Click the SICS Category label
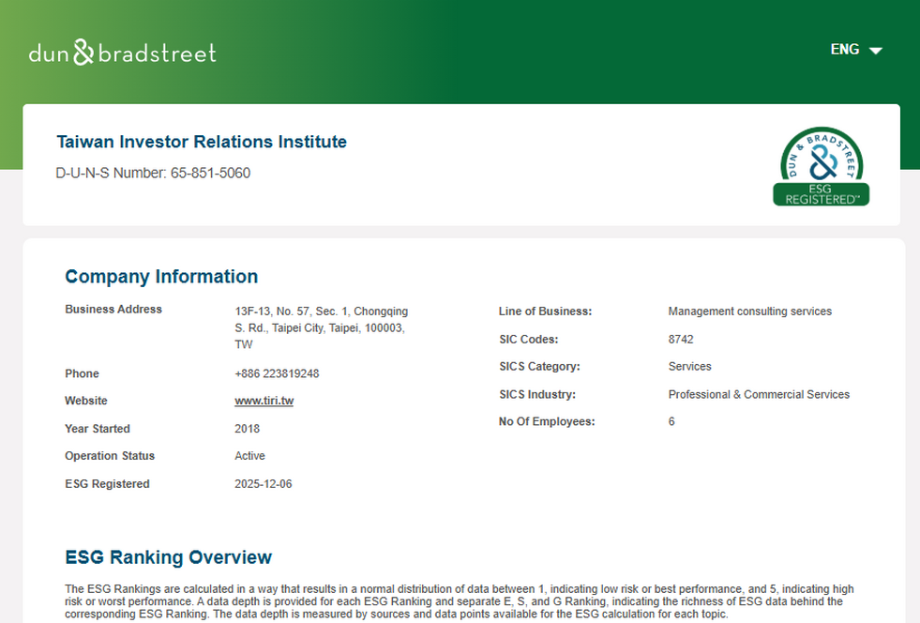920x623 pixels. [539, 367]
